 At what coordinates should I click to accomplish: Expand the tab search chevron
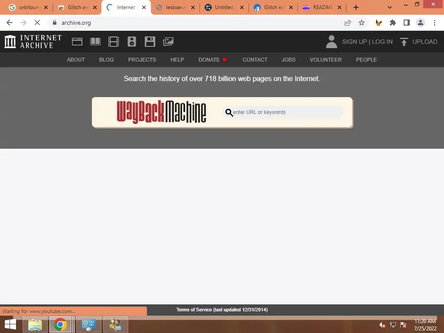coord(390,7)
